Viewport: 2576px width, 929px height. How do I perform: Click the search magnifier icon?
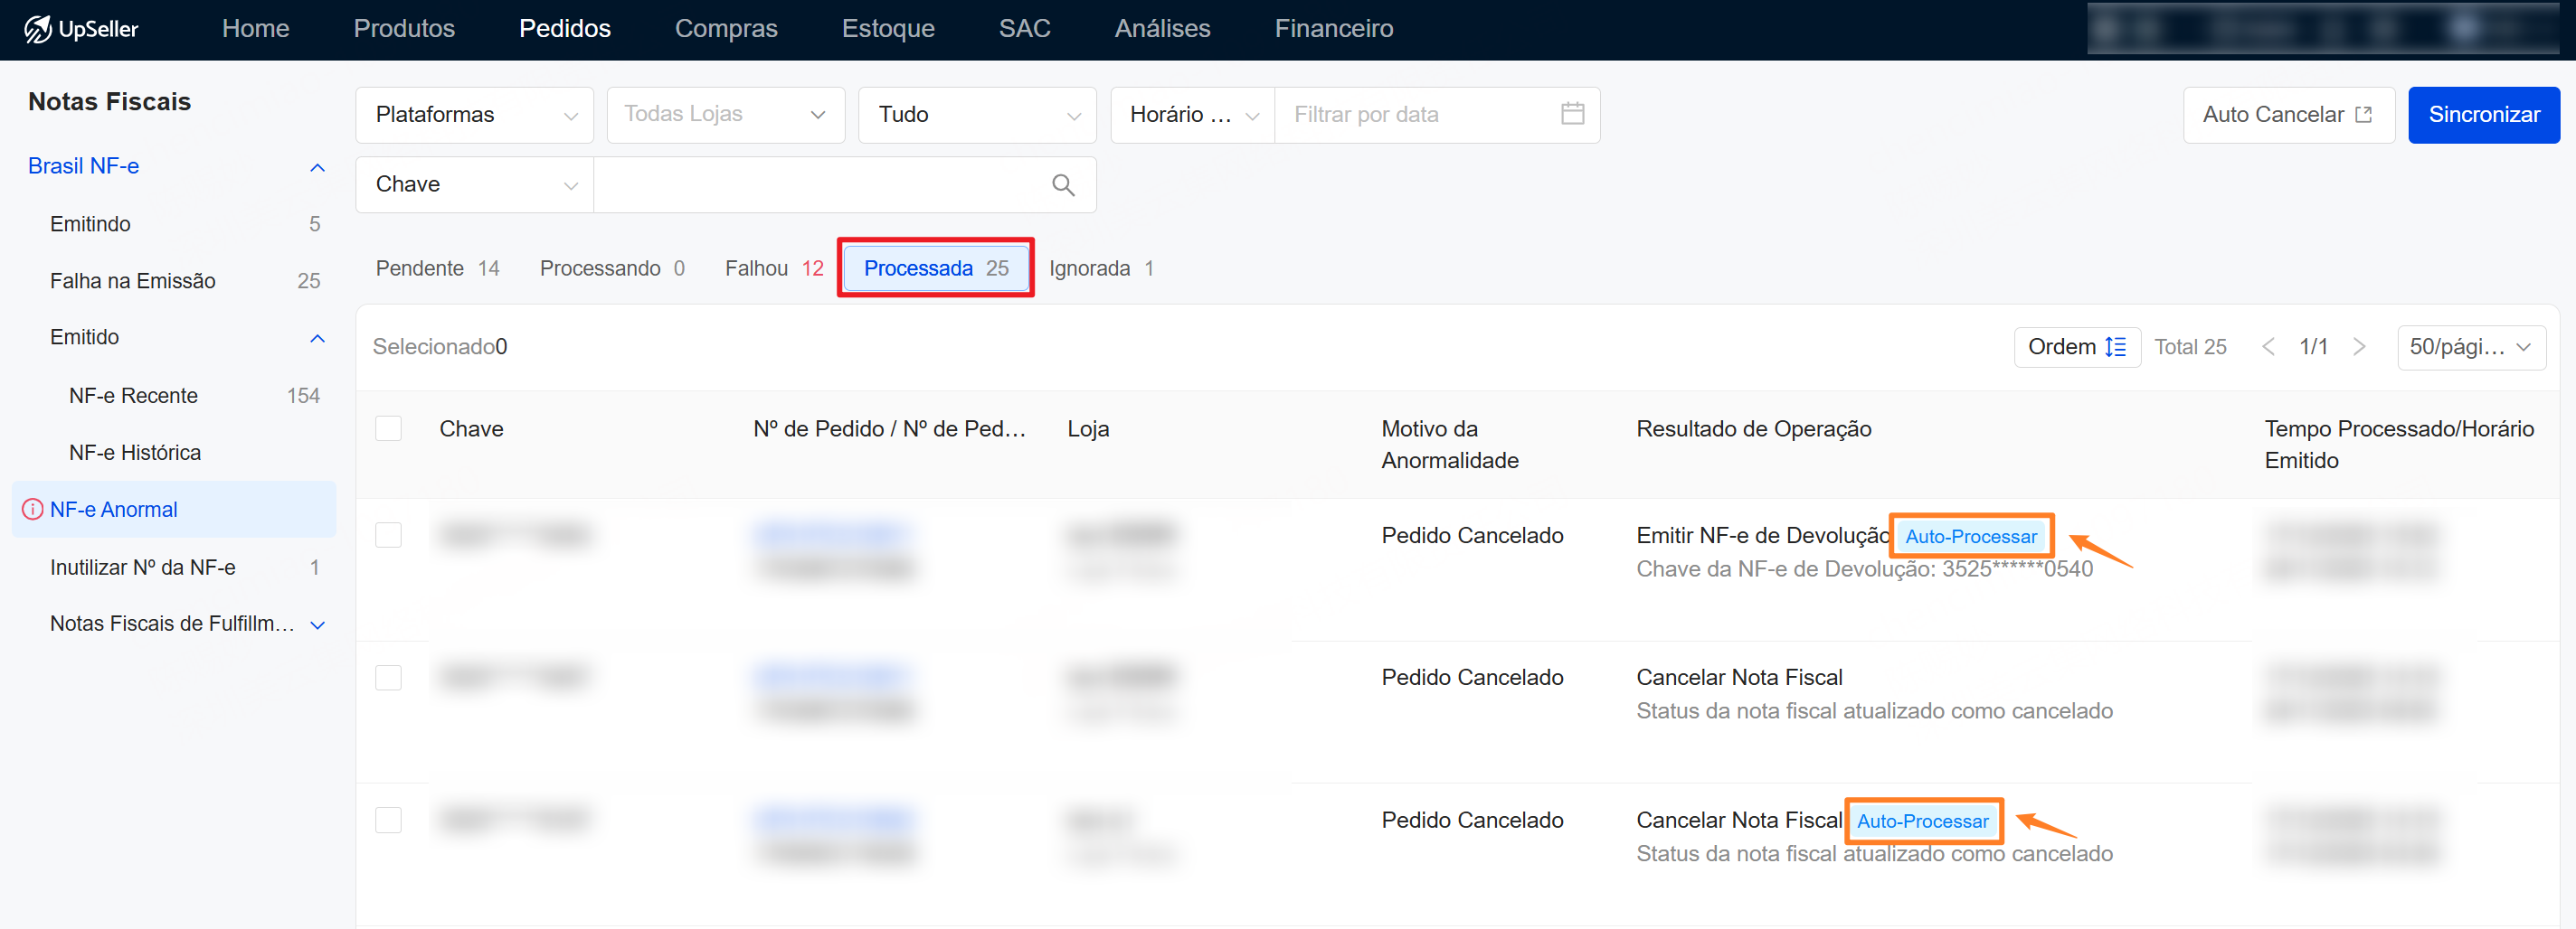(x=1062, y=184)
